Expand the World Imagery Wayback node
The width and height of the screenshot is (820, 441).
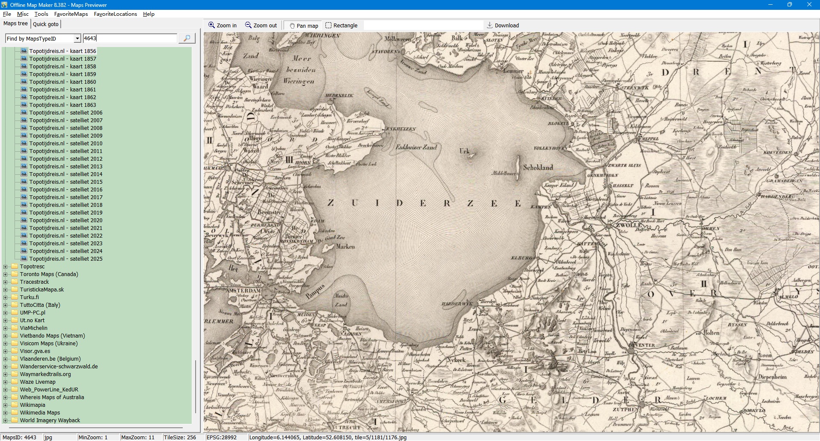point(6,420)
